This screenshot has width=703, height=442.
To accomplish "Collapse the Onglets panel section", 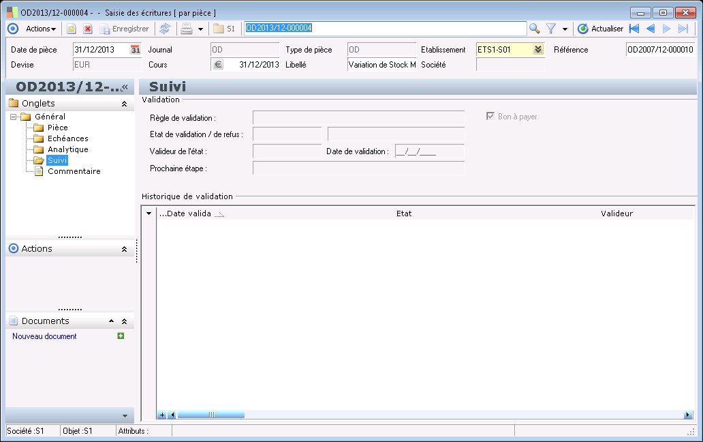I will (x=124, y=104).
